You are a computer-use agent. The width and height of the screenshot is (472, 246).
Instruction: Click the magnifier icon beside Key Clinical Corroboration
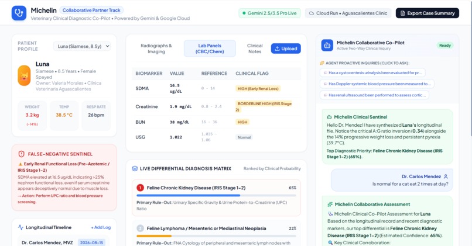(330, 242)
